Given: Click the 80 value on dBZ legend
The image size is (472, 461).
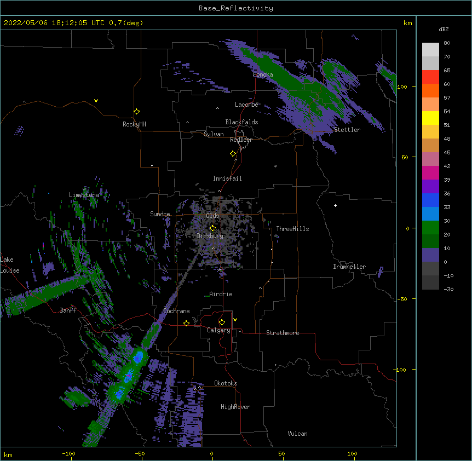Looking at the screenshot, I should coord(447,43).
